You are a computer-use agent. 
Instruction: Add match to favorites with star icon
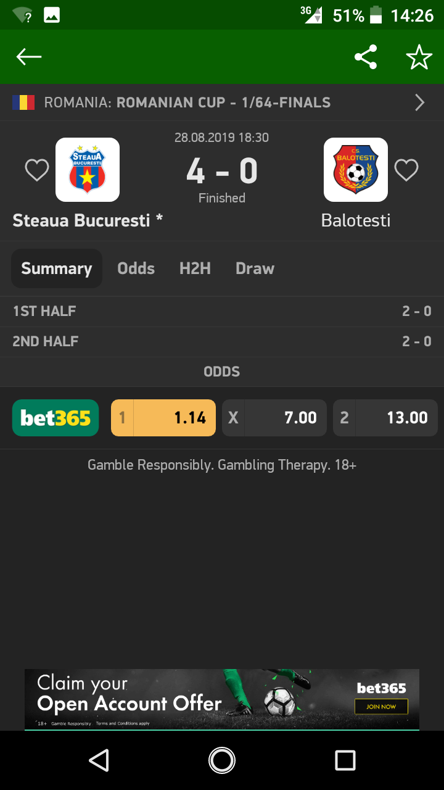419,57
